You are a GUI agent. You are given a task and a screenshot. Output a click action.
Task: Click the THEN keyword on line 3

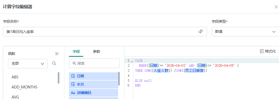139,70
